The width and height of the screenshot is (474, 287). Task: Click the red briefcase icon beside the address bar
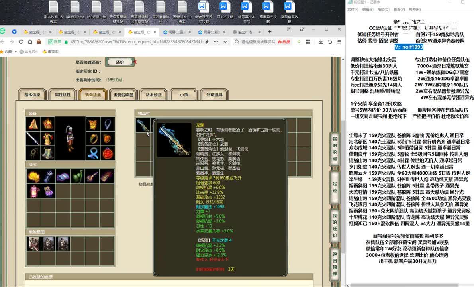pyautogui.click(x=39, y=42)
